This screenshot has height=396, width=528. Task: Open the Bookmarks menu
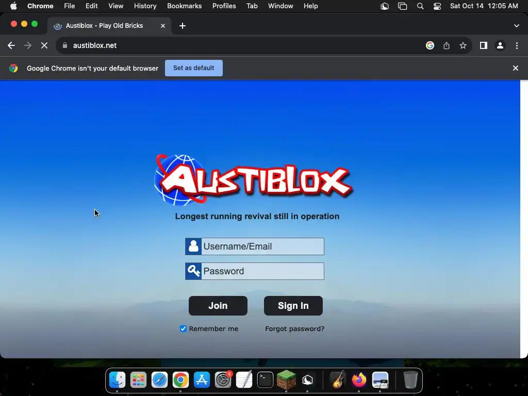tap(184, 6)
